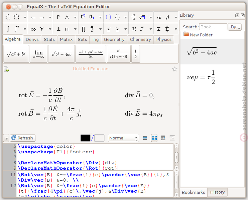Select text lines mode button
Screen dimensions: 248x200
pyautogui.click(x=172, y=138)
